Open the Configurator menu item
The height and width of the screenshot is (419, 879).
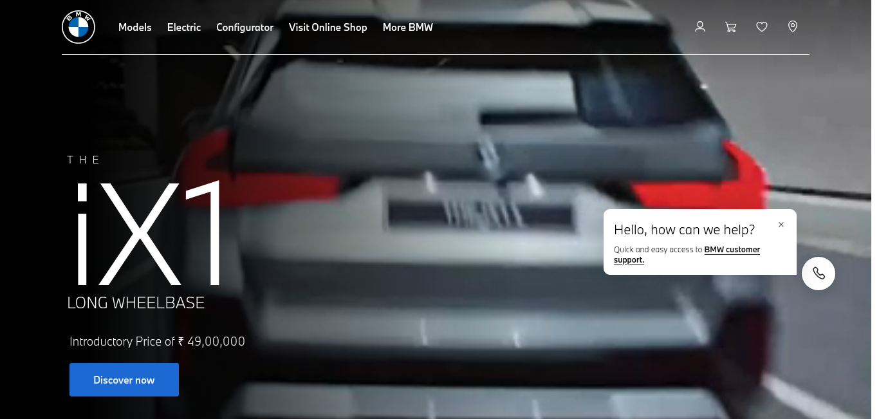click(x=245, y=27)
